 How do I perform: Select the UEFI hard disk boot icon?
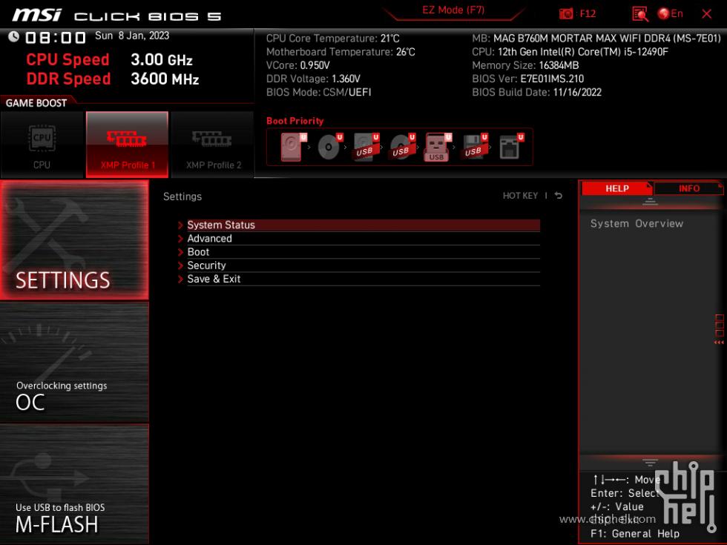tap(291, 146)
